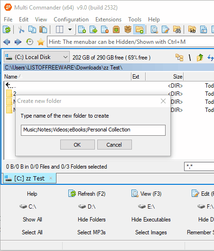Click the Select Images button
Image resolution: width=214 pixels, height=251 pixels.
tap(151, 232)
